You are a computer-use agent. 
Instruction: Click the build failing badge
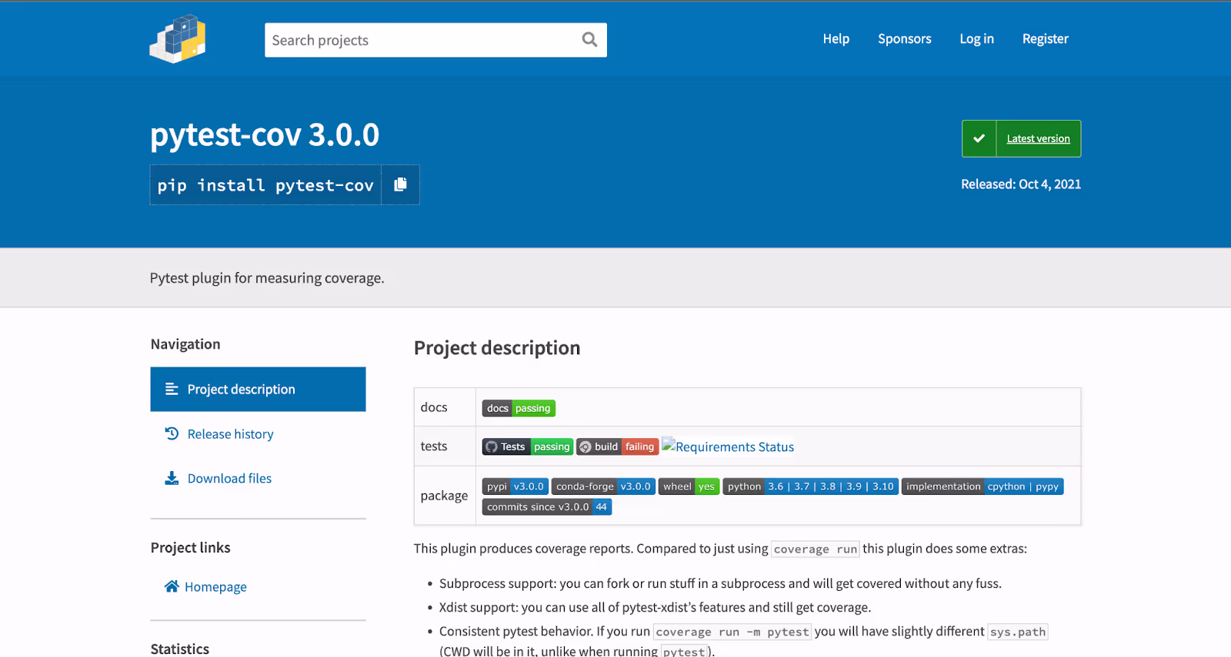(617, 446)
